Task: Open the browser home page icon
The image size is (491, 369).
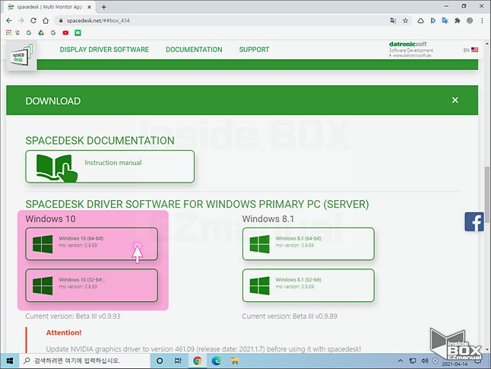Action: click(x=46, y=21)
